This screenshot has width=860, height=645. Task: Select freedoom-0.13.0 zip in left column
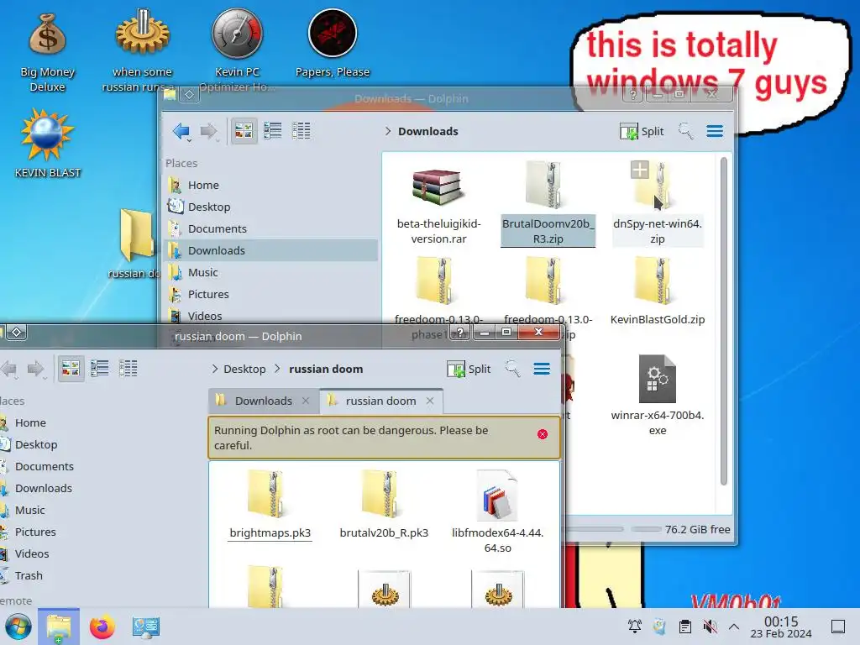[438, 296]
